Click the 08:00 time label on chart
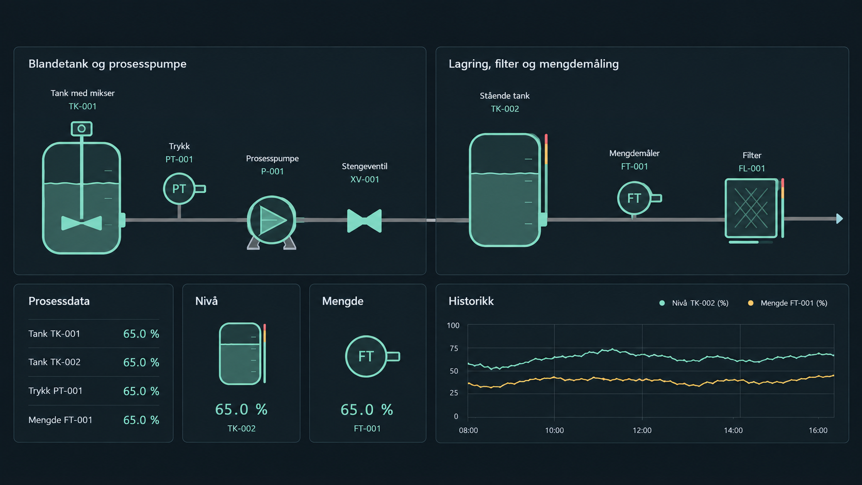 pos(468,430)
